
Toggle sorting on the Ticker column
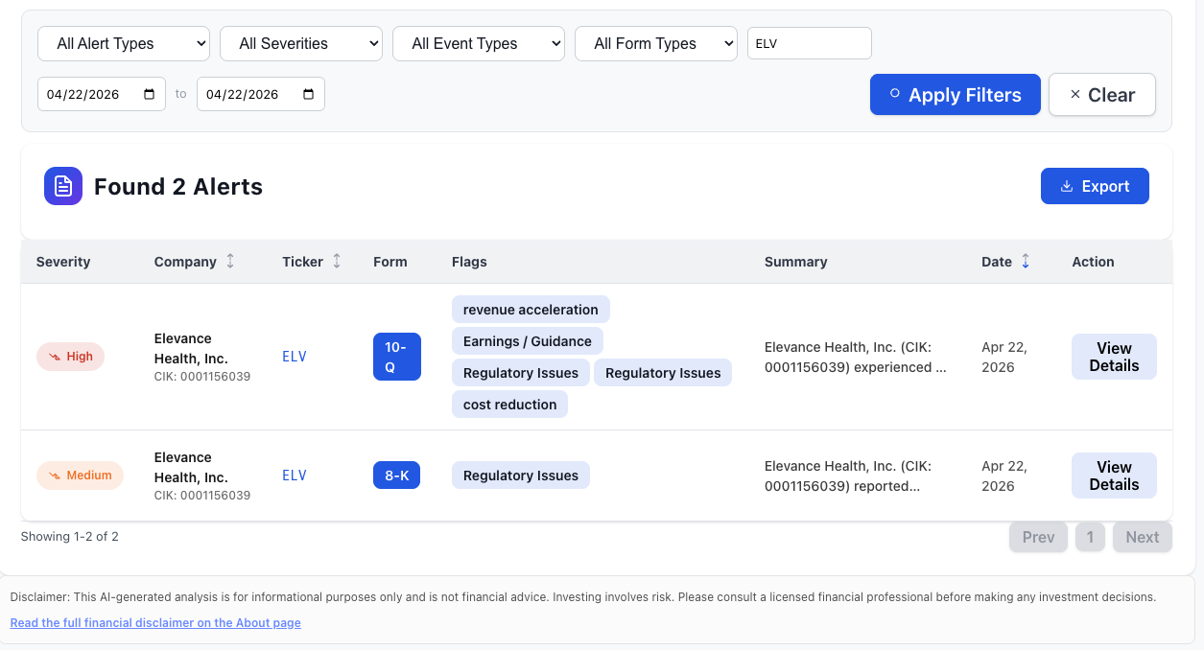336,261
